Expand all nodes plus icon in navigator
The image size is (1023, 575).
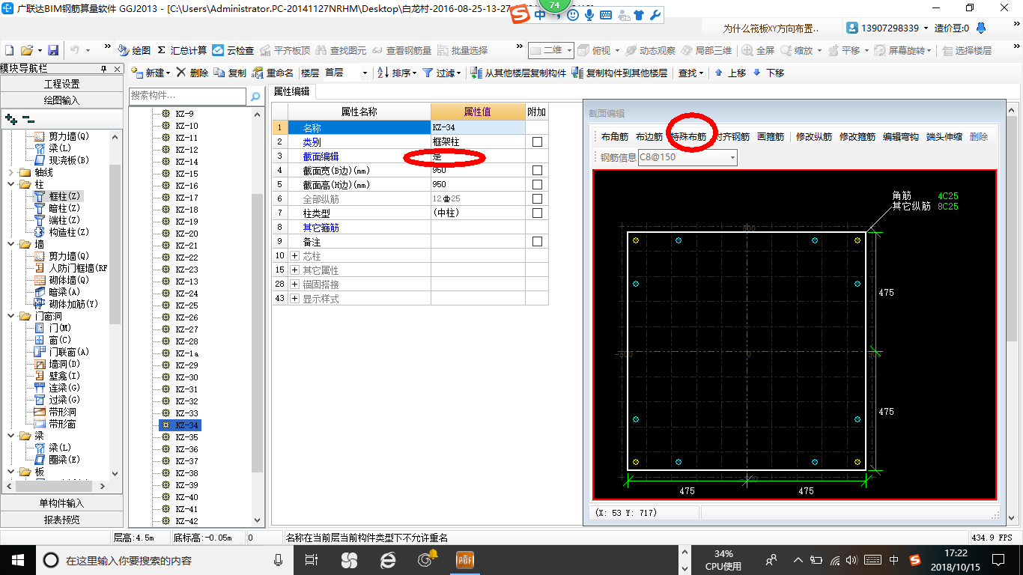10,118
